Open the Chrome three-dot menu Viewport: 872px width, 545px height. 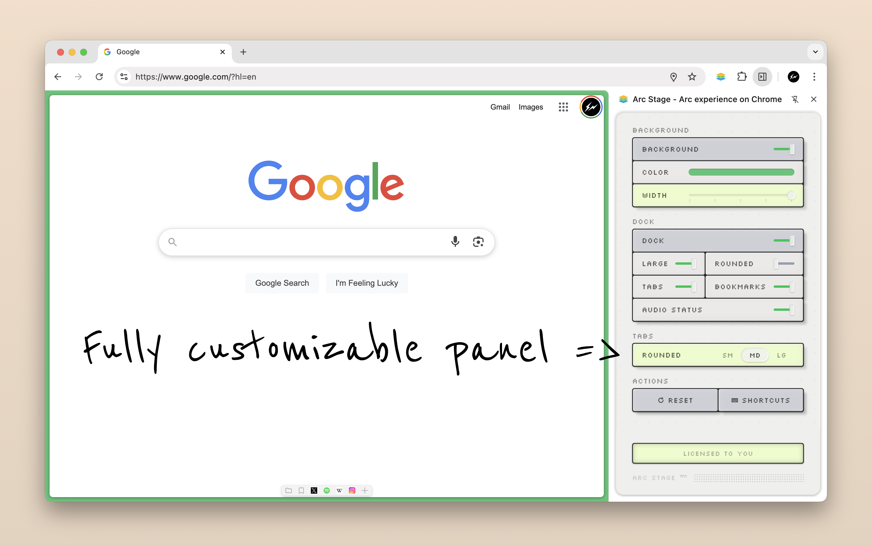pyautogui.click(x=814, y=77)
